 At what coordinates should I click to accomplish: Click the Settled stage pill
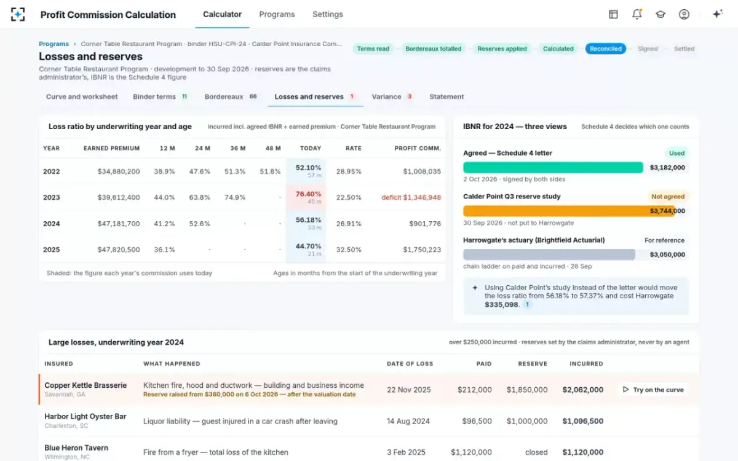684,49
